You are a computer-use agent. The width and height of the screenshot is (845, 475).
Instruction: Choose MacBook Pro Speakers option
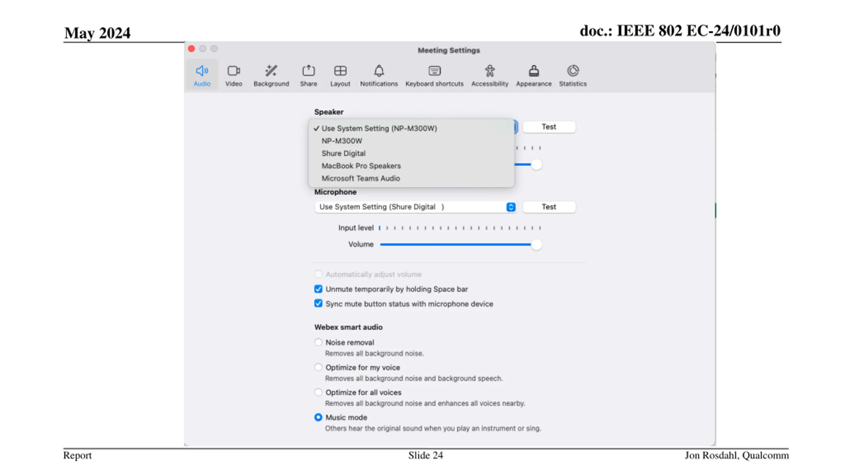(411, 166)
